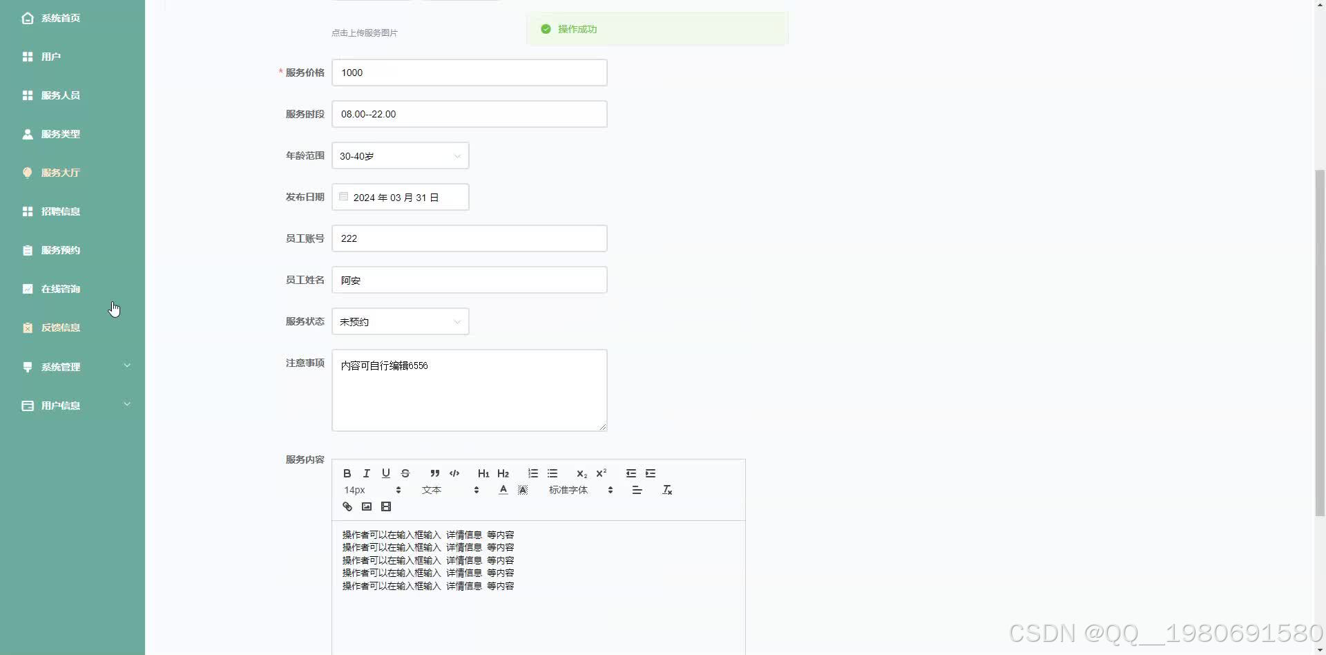The height and width of the screenshot is (655, 1326).
Task: Open 服务人员 menu item
Action: point(73,95)
